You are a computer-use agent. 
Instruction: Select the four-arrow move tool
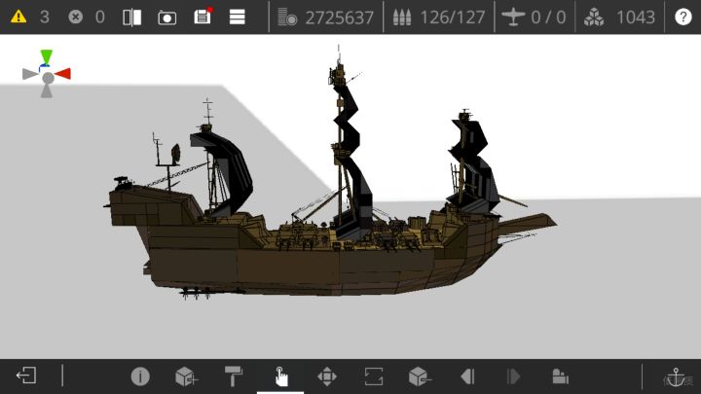pos(327,376)
